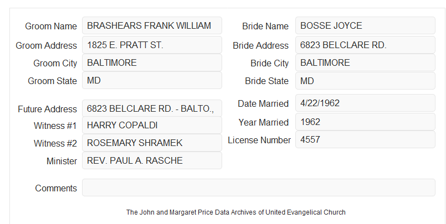Click the License Number field
Viewport: 446px width, 224px height.
click(365, 139)
